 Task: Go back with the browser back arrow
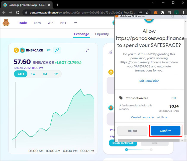tap(4, 12)
